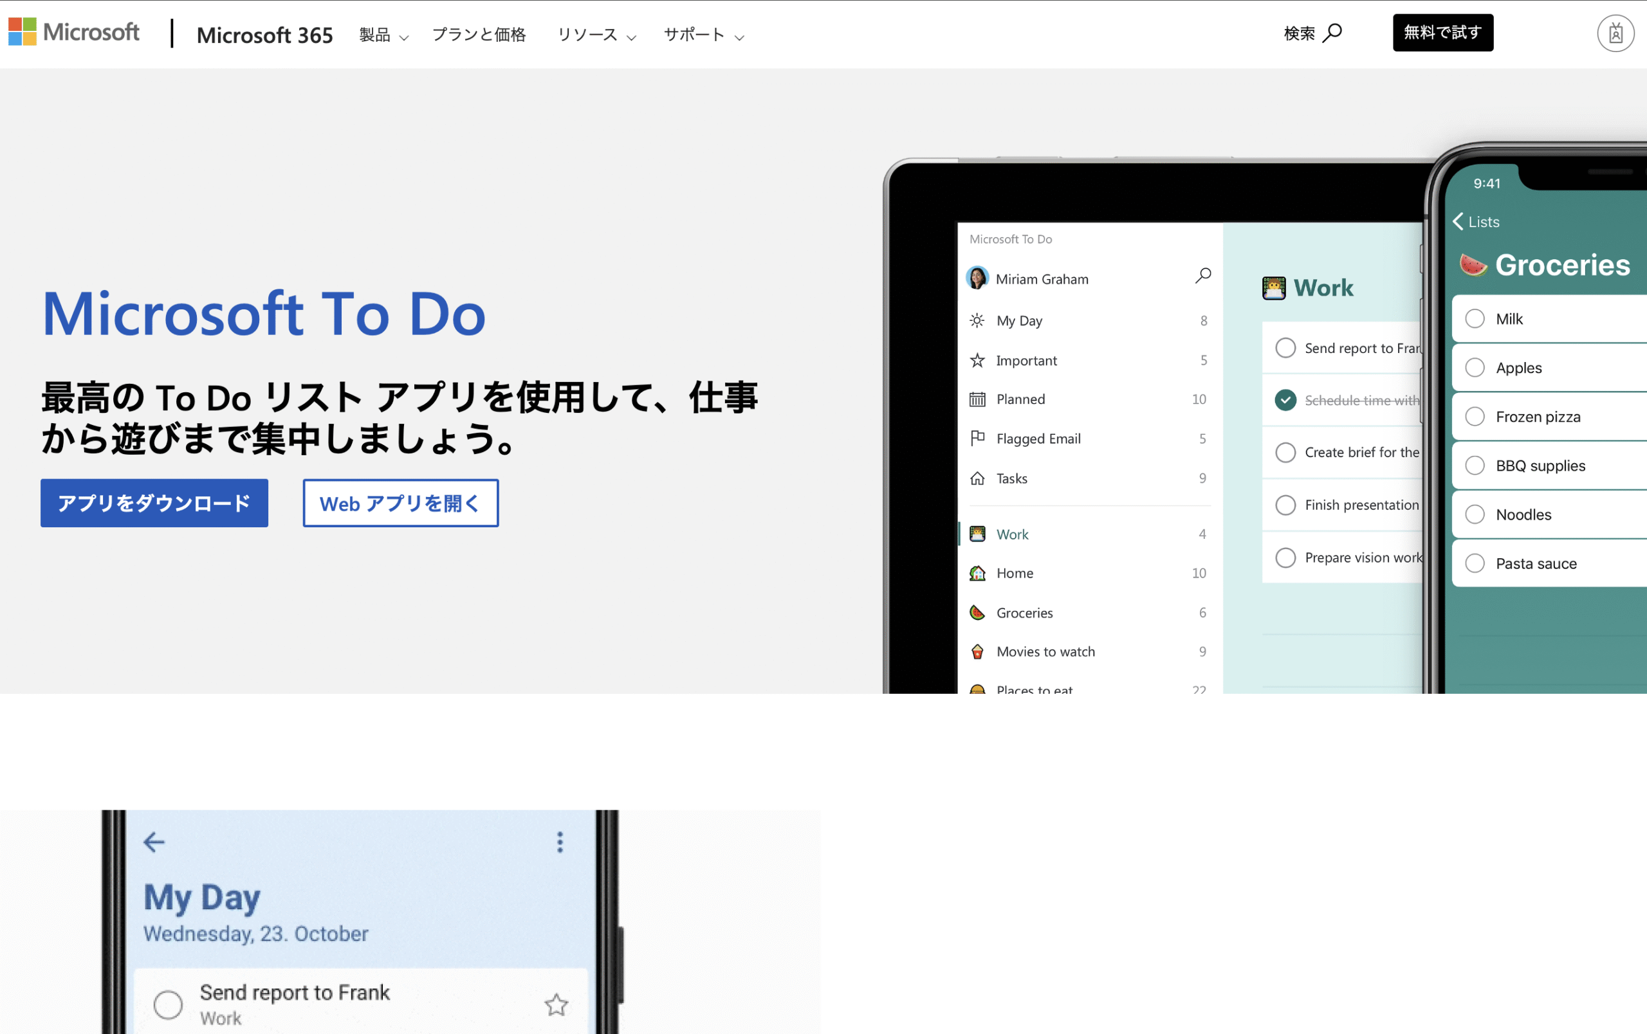
Task: Check off Frozen pizza in Groceries
Action: [1475, 416]
